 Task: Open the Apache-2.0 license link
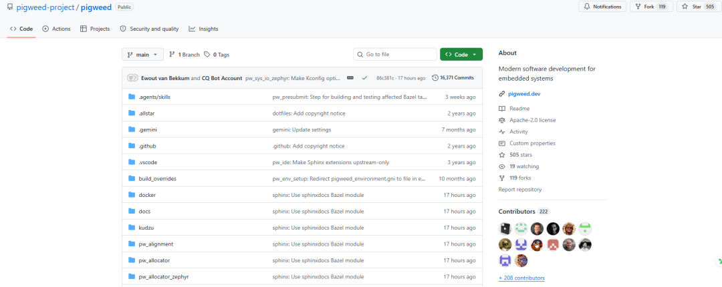point(532,120)
